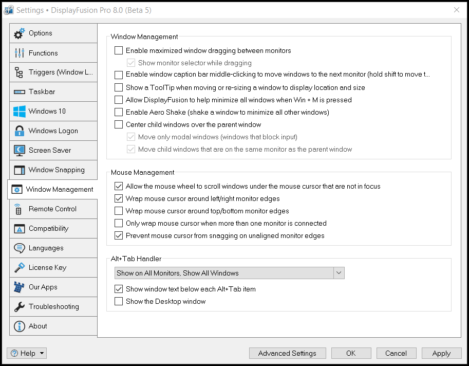Open Screen Saver via its moon icon

pos(20,151)
